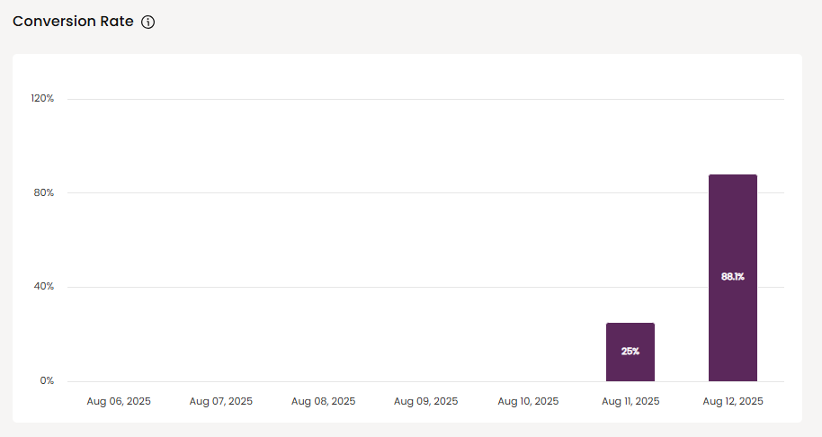Select the 0% y-axis label
The width and height of the screenshot is (822, 437).
tap(47, 380)
